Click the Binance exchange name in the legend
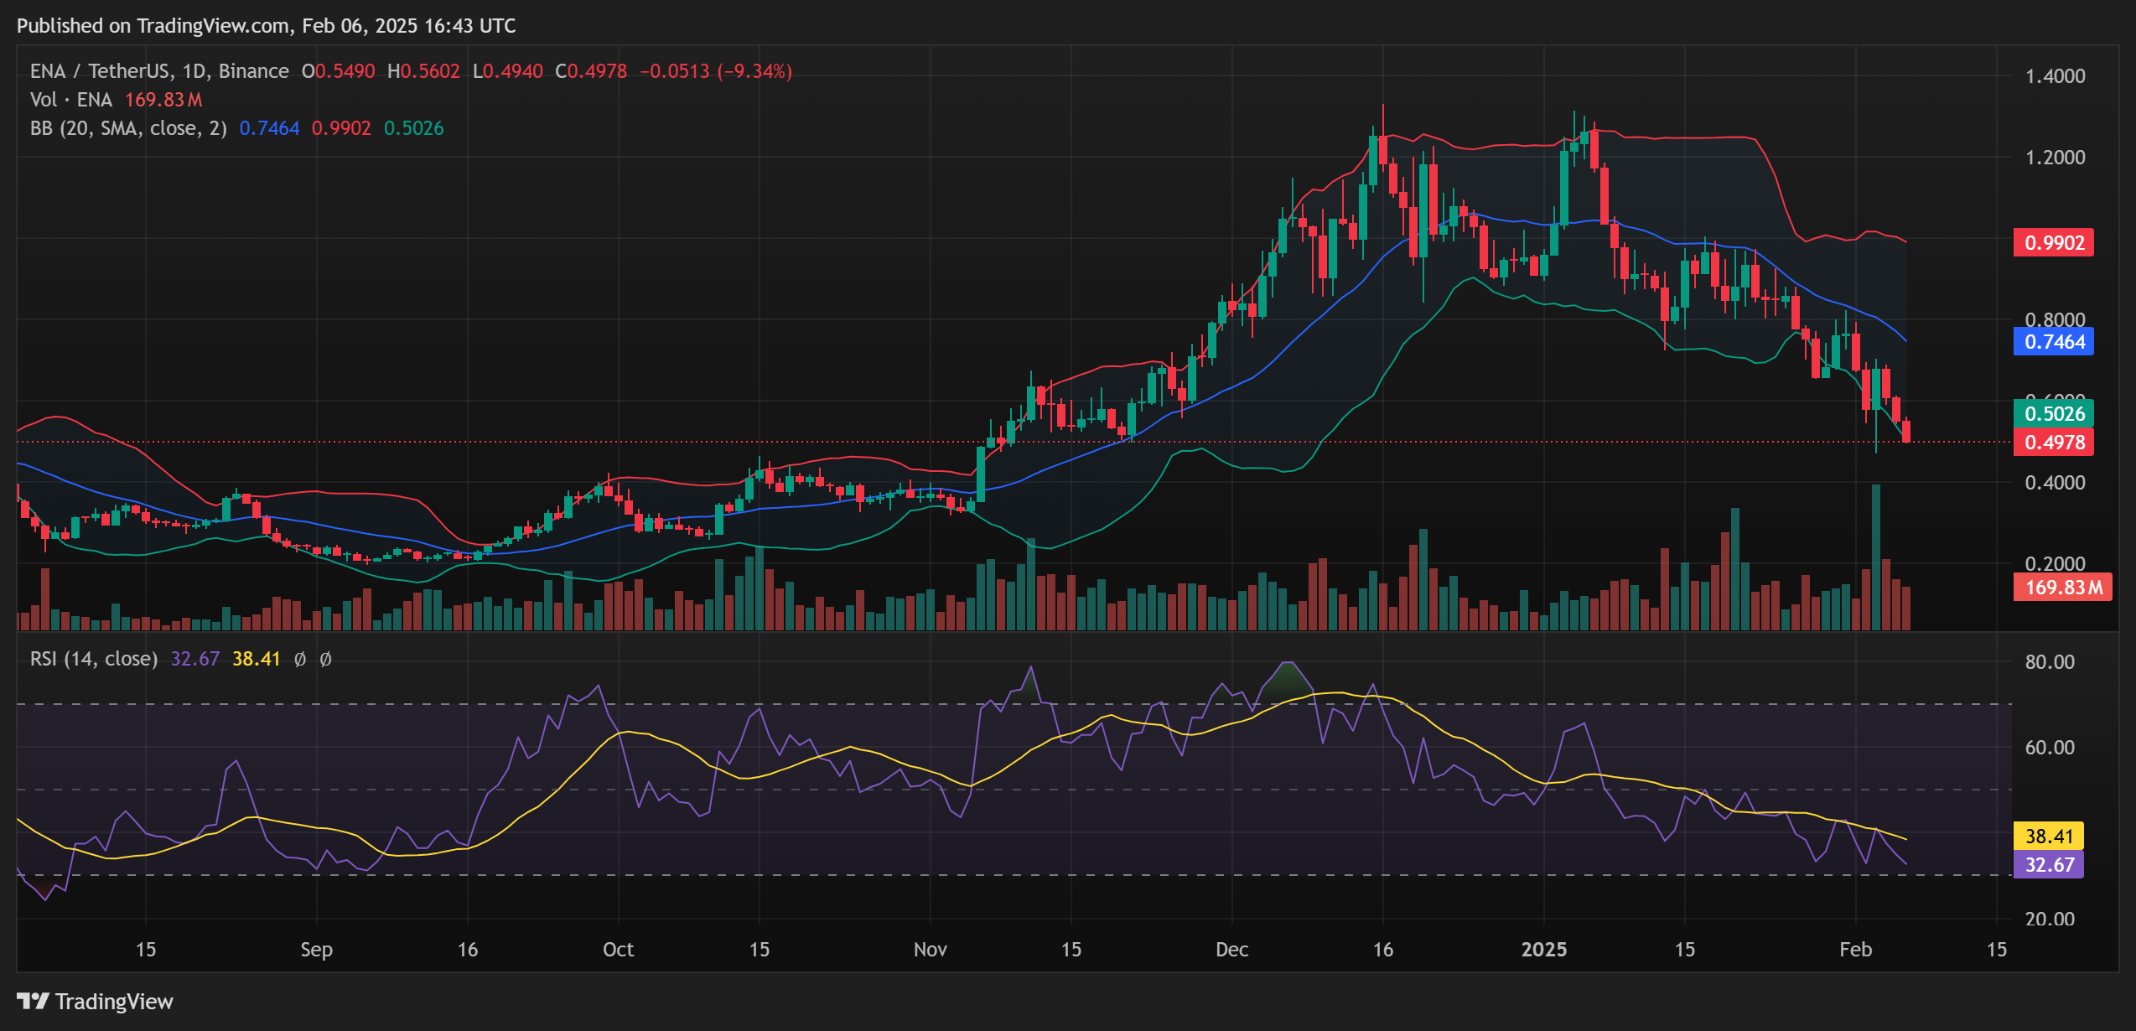Viewport: 2136px width, 1031px height. 253,71
